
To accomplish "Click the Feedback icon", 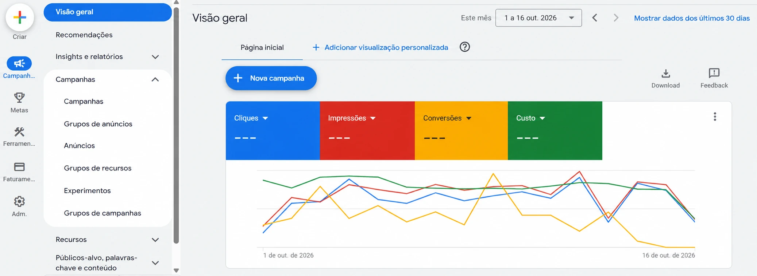I will tap(714, 73).
